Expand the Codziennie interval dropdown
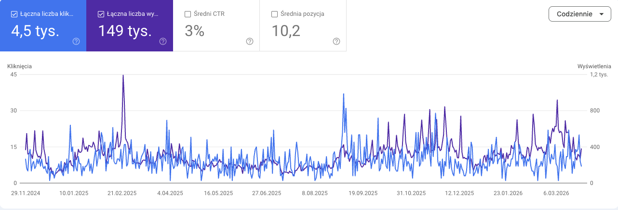 [580, 14]
